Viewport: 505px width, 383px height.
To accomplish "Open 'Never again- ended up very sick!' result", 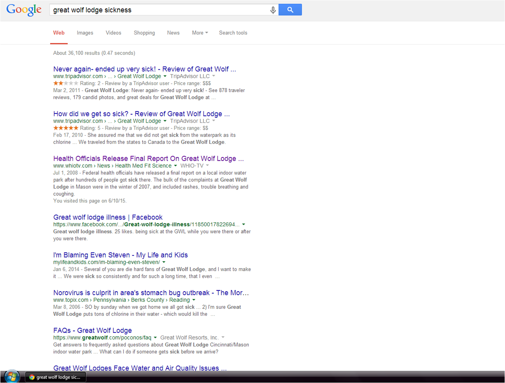I will point(144,69).
